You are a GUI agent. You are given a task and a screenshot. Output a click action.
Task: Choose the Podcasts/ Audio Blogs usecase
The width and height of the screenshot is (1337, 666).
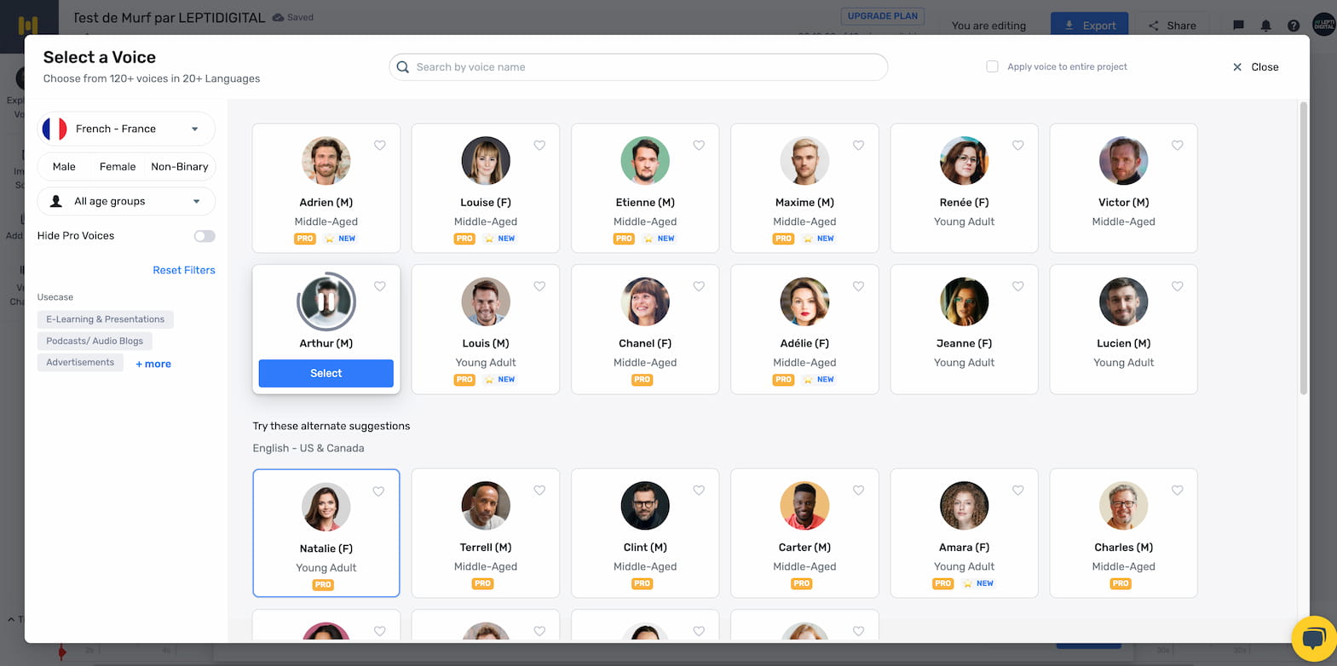pos(95,341)
